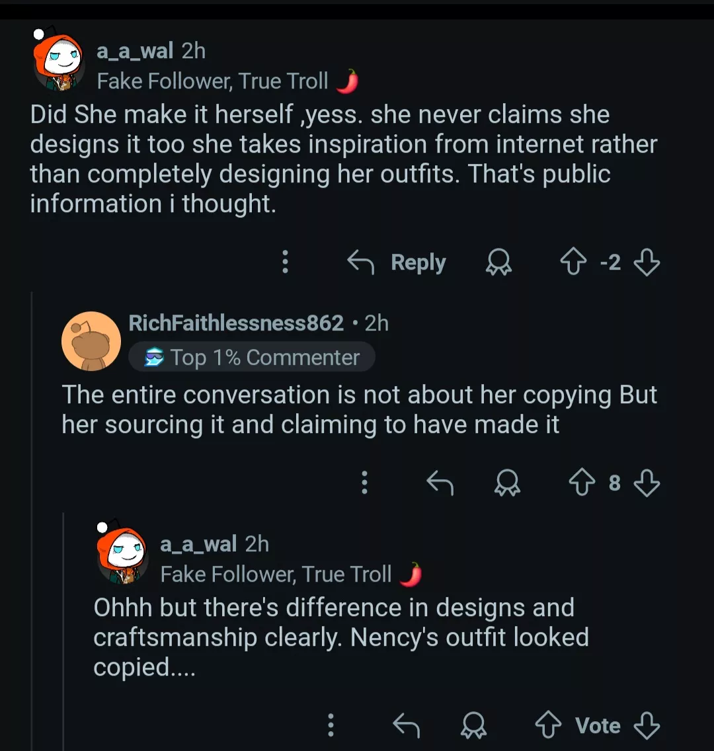Open overflow menu on RichFaithlessness862's comment
Screen dimensions: 714x751
coord(364,483)
